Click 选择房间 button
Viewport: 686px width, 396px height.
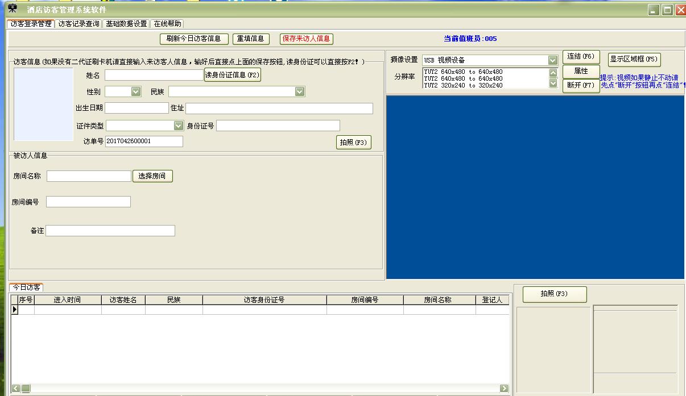click(x=152, y=176)
